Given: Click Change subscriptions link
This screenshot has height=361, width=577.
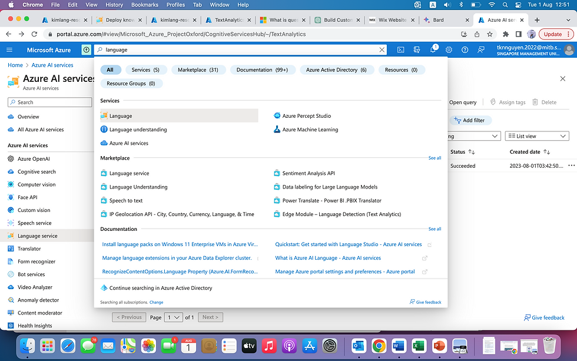Looking at the screenshot, I should tap(157, 303).
